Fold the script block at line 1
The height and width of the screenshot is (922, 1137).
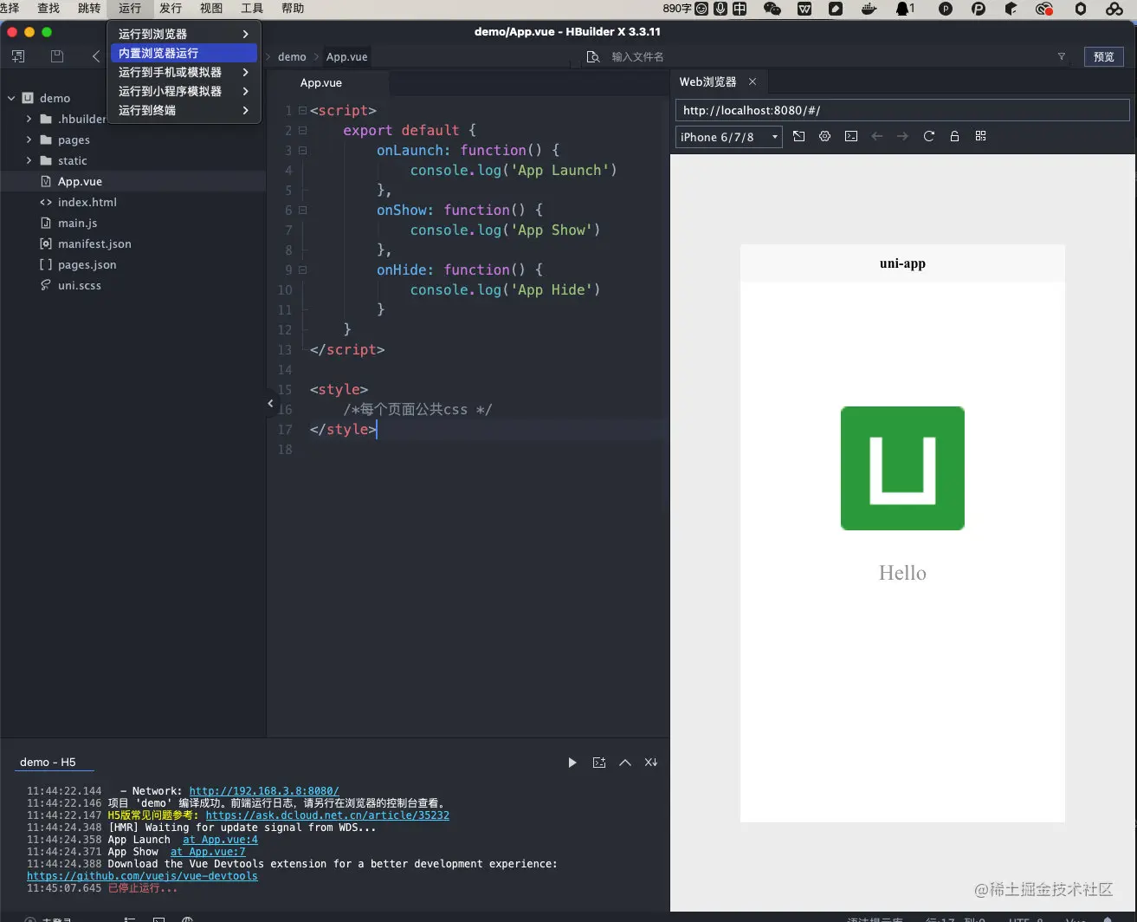pos(302,110)
